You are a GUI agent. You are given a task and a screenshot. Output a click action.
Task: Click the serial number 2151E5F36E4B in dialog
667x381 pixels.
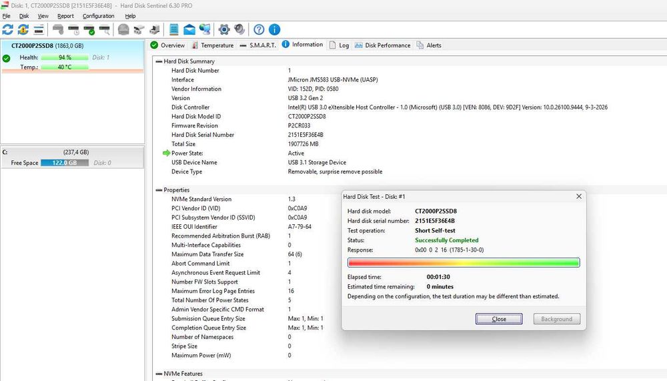435,220
